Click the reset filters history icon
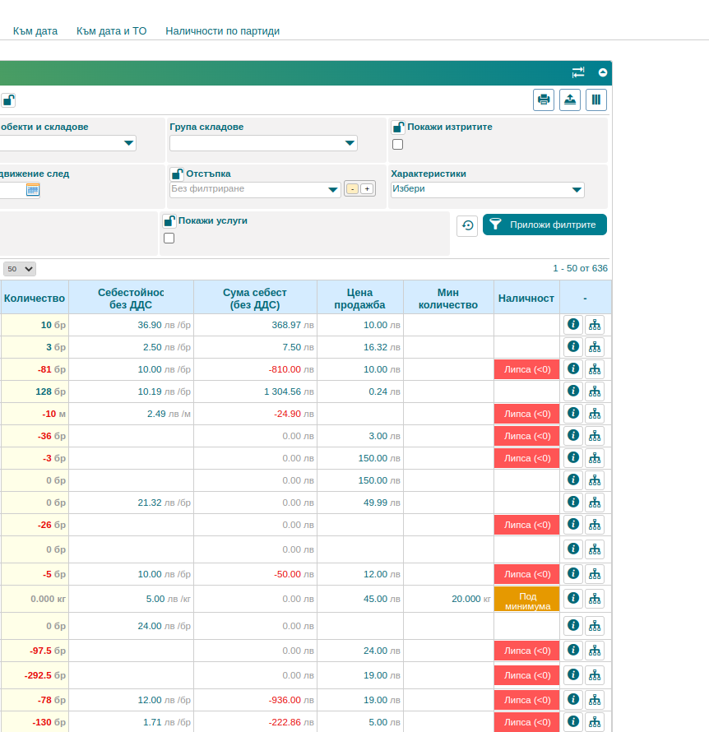This screenshot has width=709, height=732. 467,226
